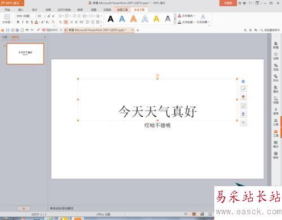The width and height of the screenshot is (282, 220).
Task: Click the Help icon in right sidebar
Action: pyautogui.click(x=276, y=155)
